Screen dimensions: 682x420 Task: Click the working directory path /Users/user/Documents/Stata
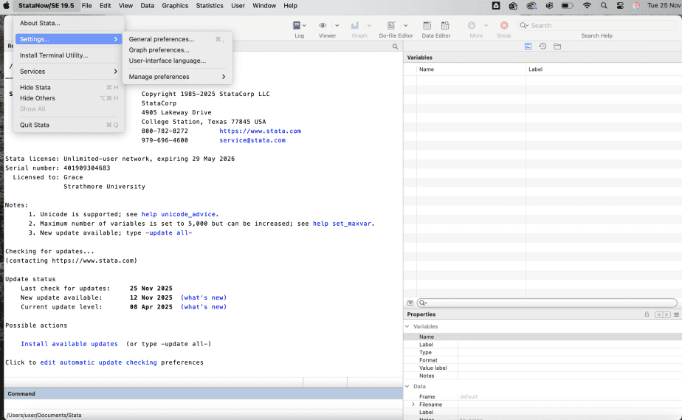coord(44,416)
